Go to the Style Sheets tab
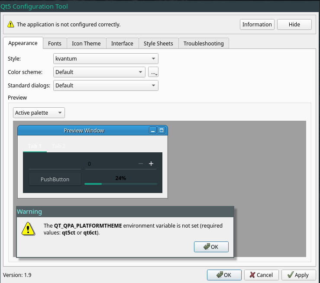 [x=158, y=43]
